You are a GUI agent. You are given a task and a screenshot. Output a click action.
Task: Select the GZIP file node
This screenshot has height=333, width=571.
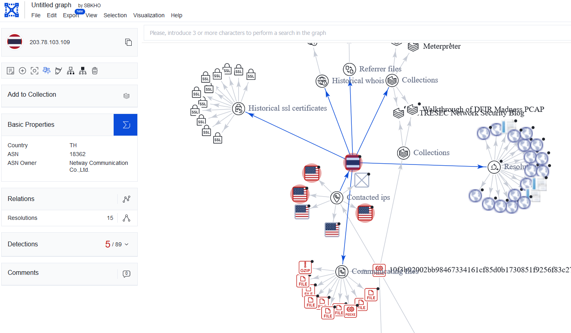point(305,267)
